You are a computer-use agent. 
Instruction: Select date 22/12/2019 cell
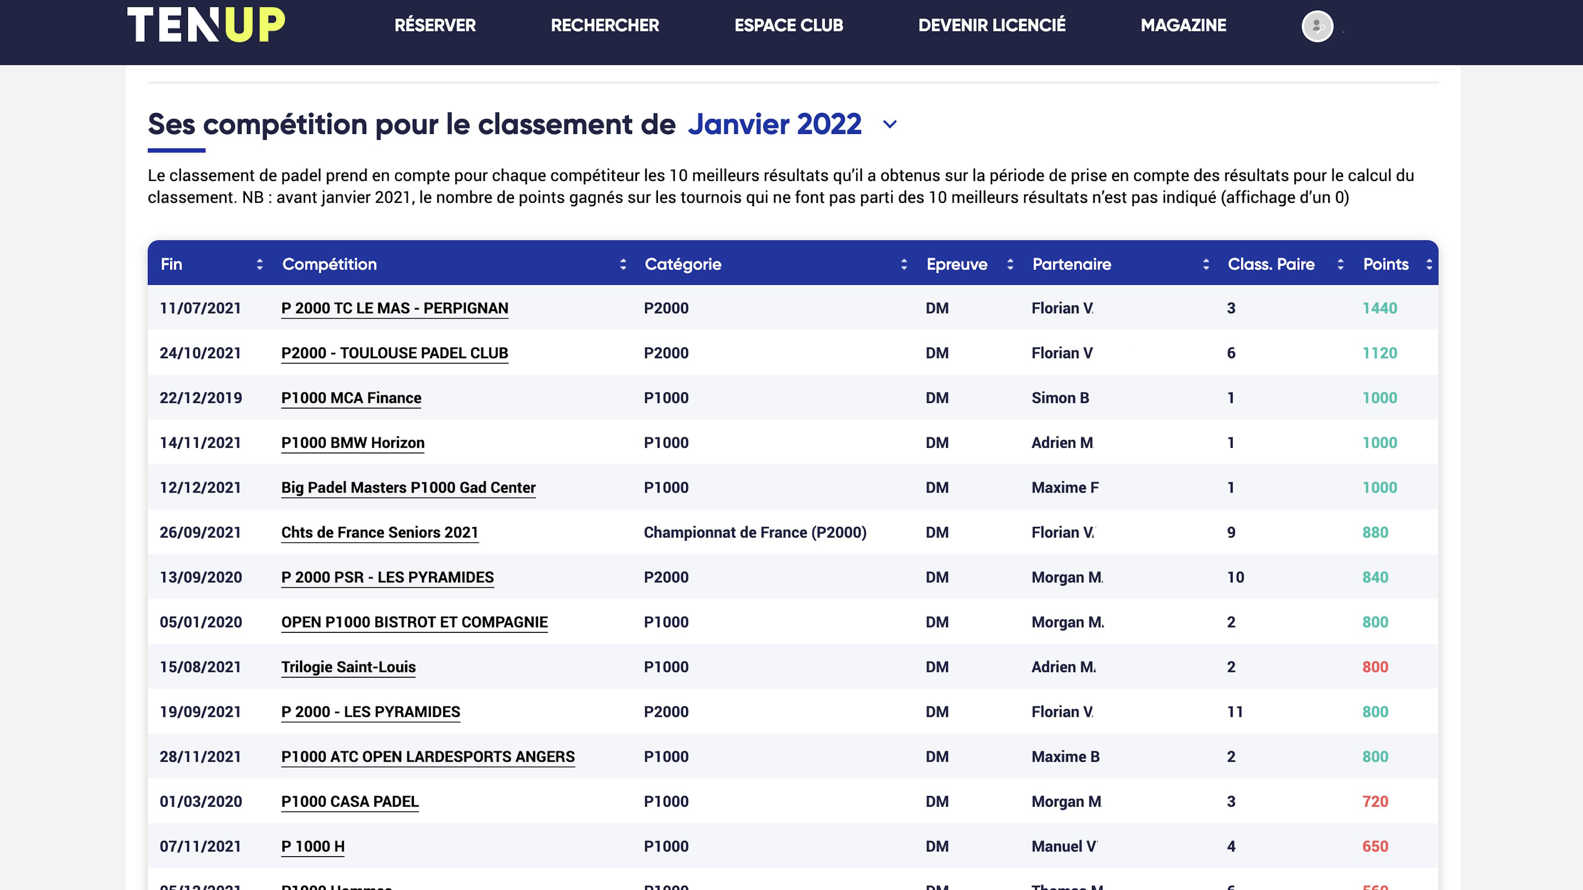coord(201,398)
